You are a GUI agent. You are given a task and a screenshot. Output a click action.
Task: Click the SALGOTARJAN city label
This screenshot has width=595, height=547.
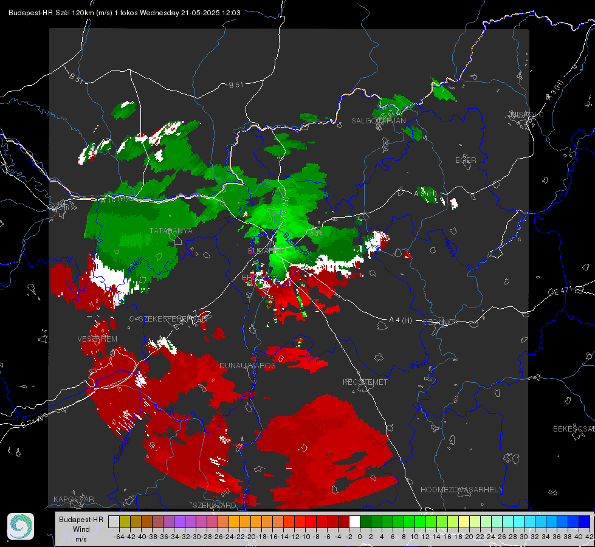(x=378, y=121)
